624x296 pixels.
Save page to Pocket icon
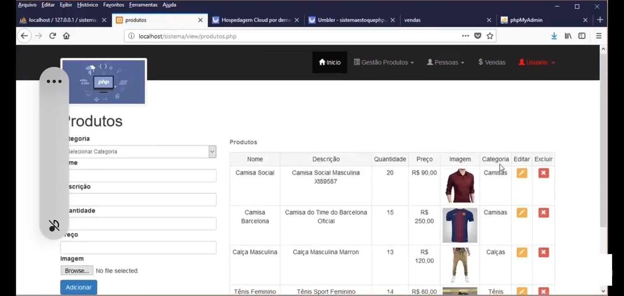477,36
